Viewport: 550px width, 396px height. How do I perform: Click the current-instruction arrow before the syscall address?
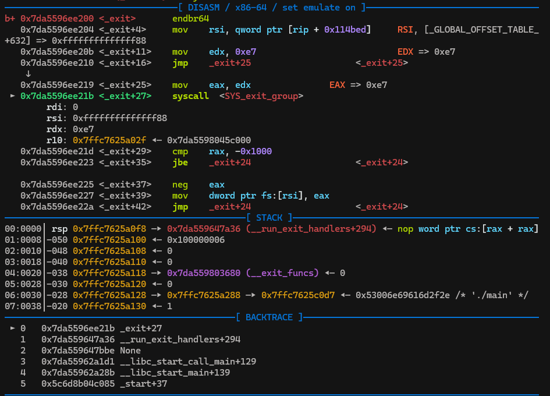(x=13, y=96)
